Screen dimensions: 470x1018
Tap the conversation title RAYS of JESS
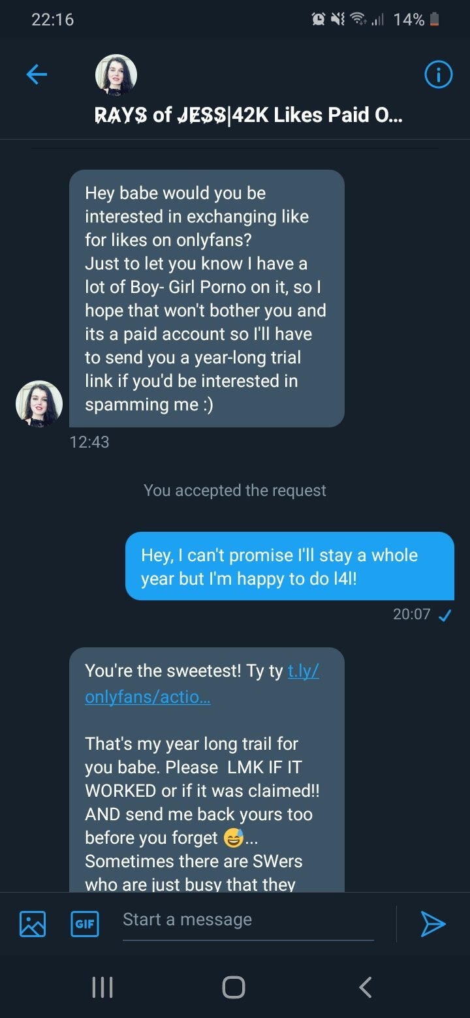coord(248,115)
